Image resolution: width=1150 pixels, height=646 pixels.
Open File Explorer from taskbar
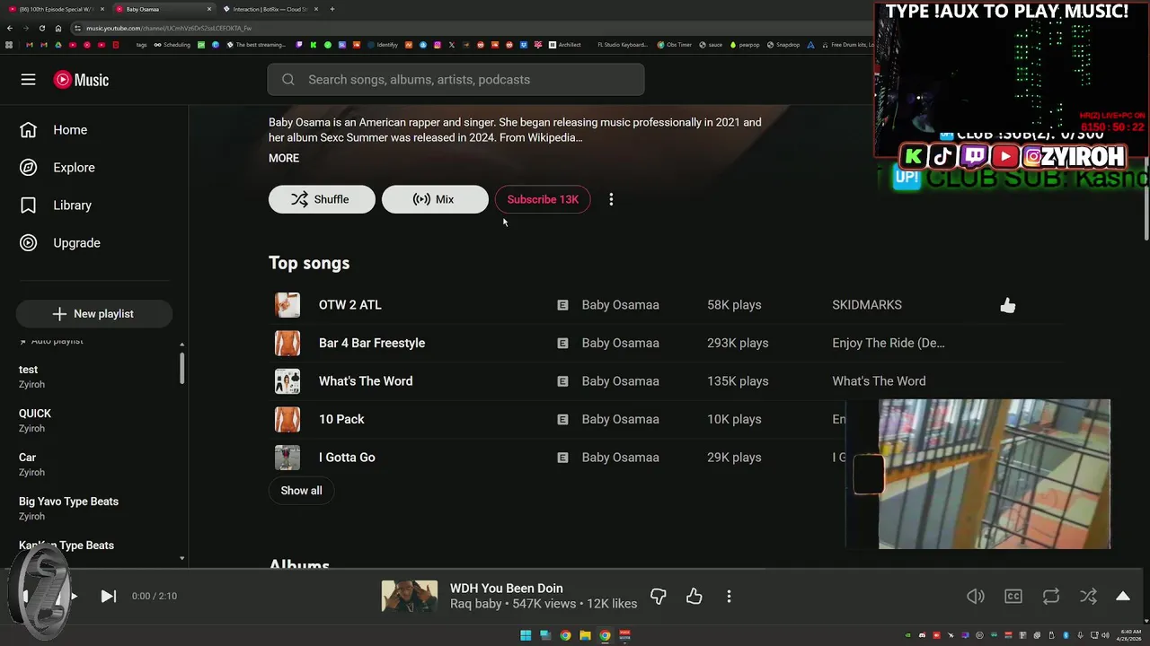(x=585, y=635)
